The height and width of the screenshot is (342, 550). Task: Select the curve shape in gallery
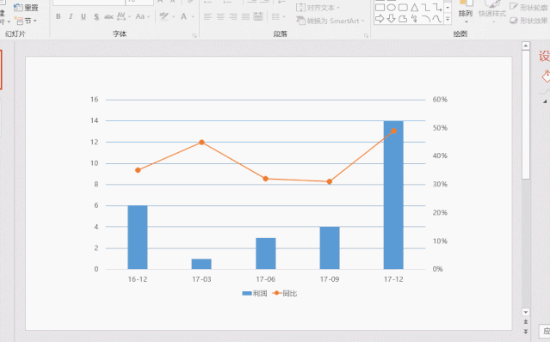click(x=437, y=19)
